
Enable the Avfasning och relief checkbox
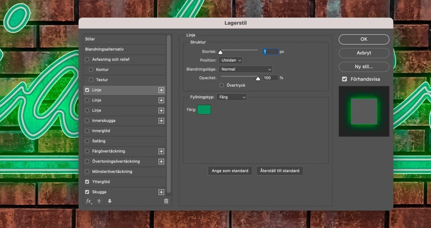(x=87, y=60)
